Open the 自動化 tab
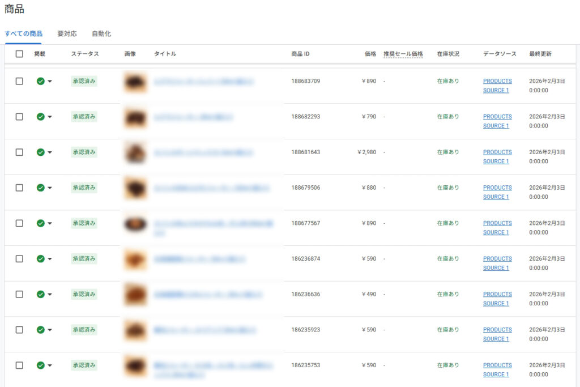This screenshot has width=580, height=387. (x=101, y=34)
